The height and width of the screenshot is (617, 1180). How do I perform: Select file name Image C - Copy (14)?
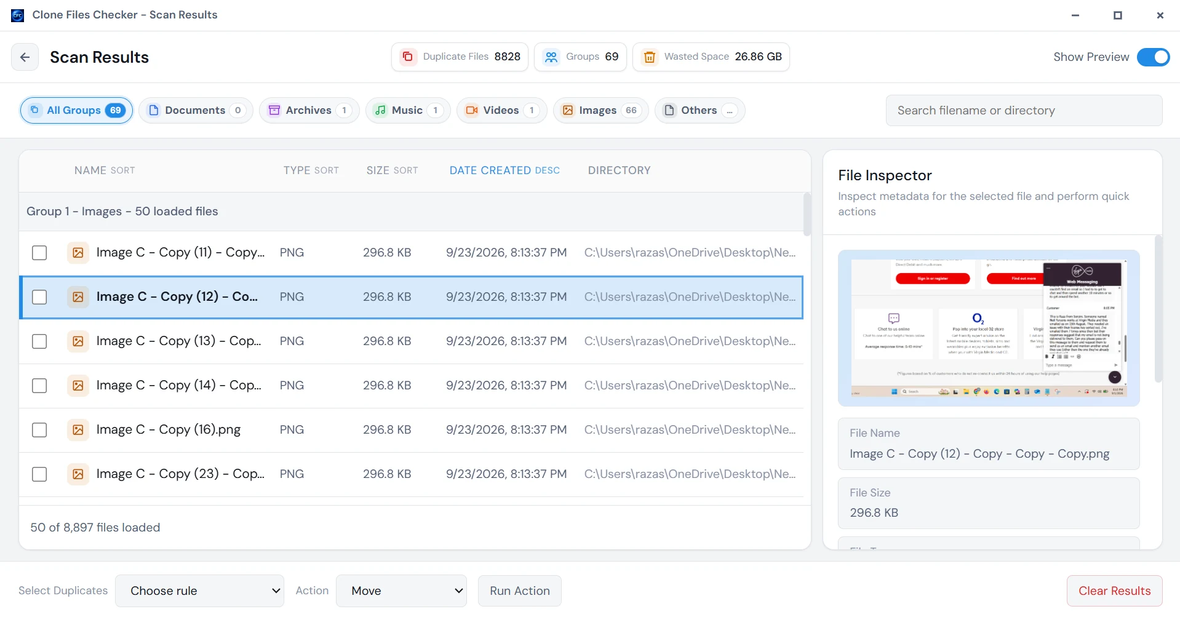pyautogui.click(x=178, y=385)
